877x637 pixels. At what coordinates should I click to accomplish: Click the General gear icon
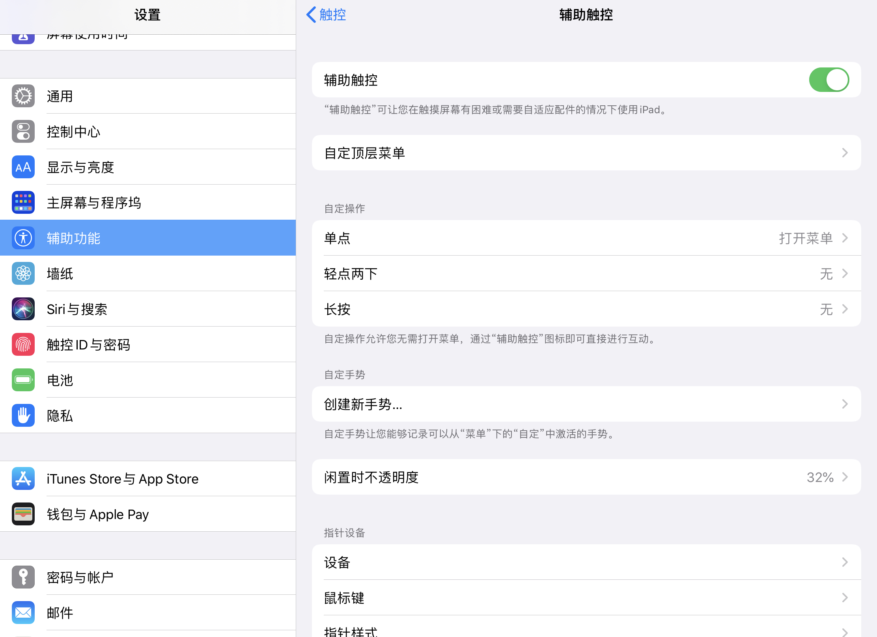[x=23, y=96]
